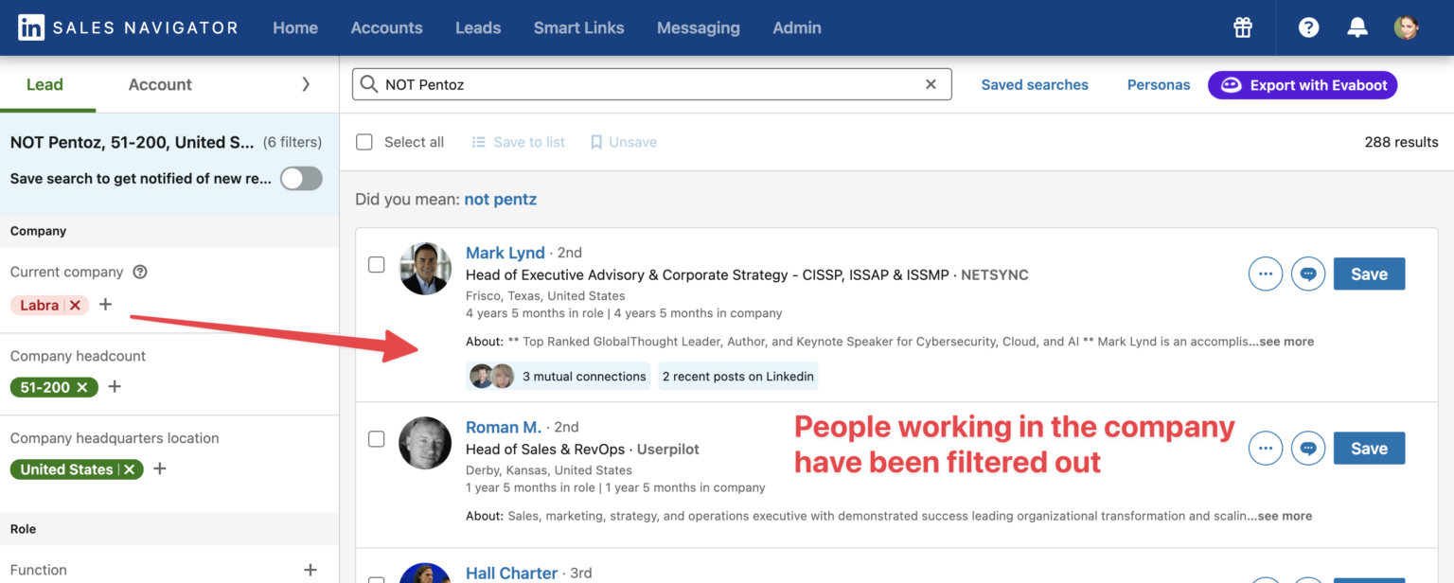Check the Select all checkbox
This screenshot has width=1454, height=583.
coord(363,142)
